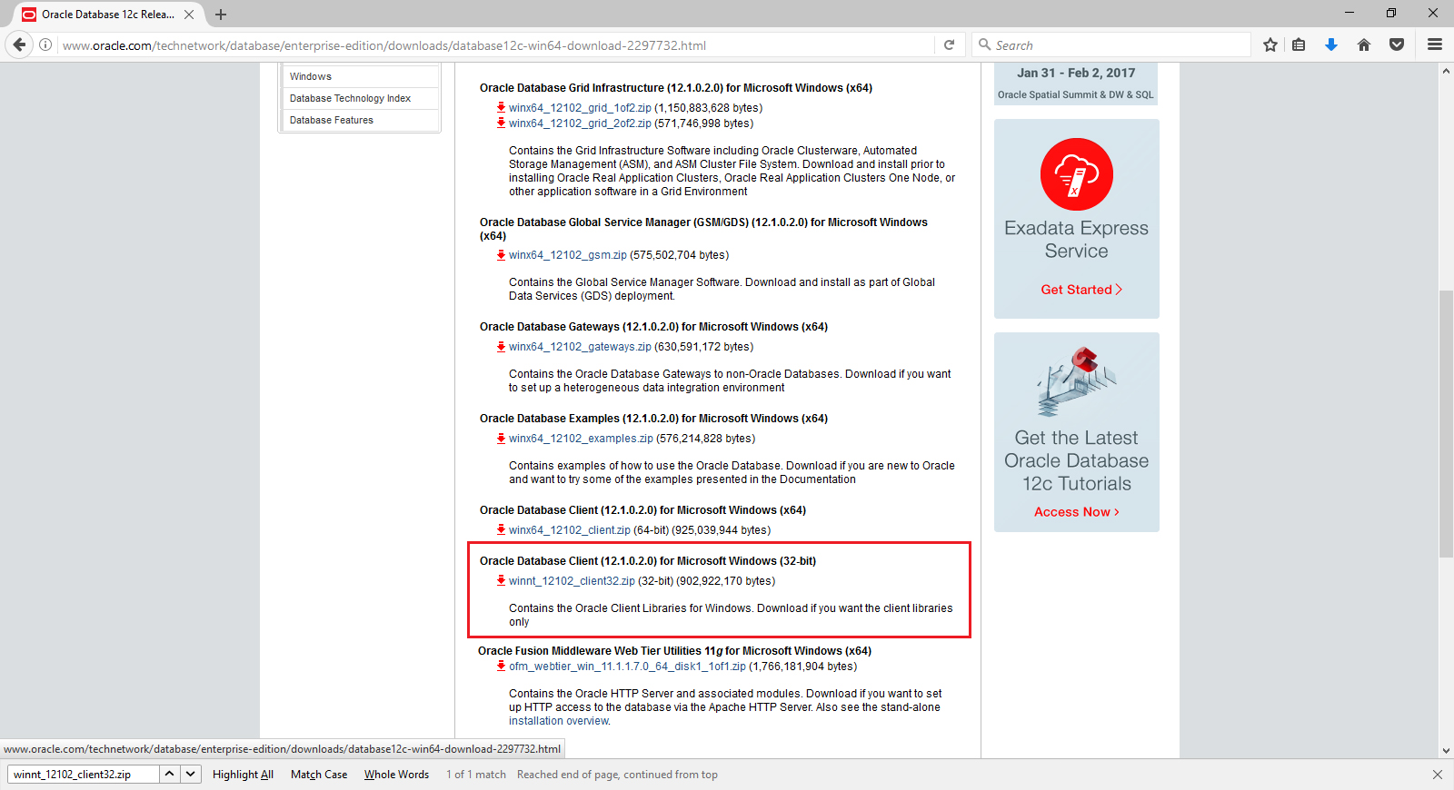This screenshot has width=1454, height=790.
Task: Toggle Highlight All in the find bar
Action: point(243,775)
